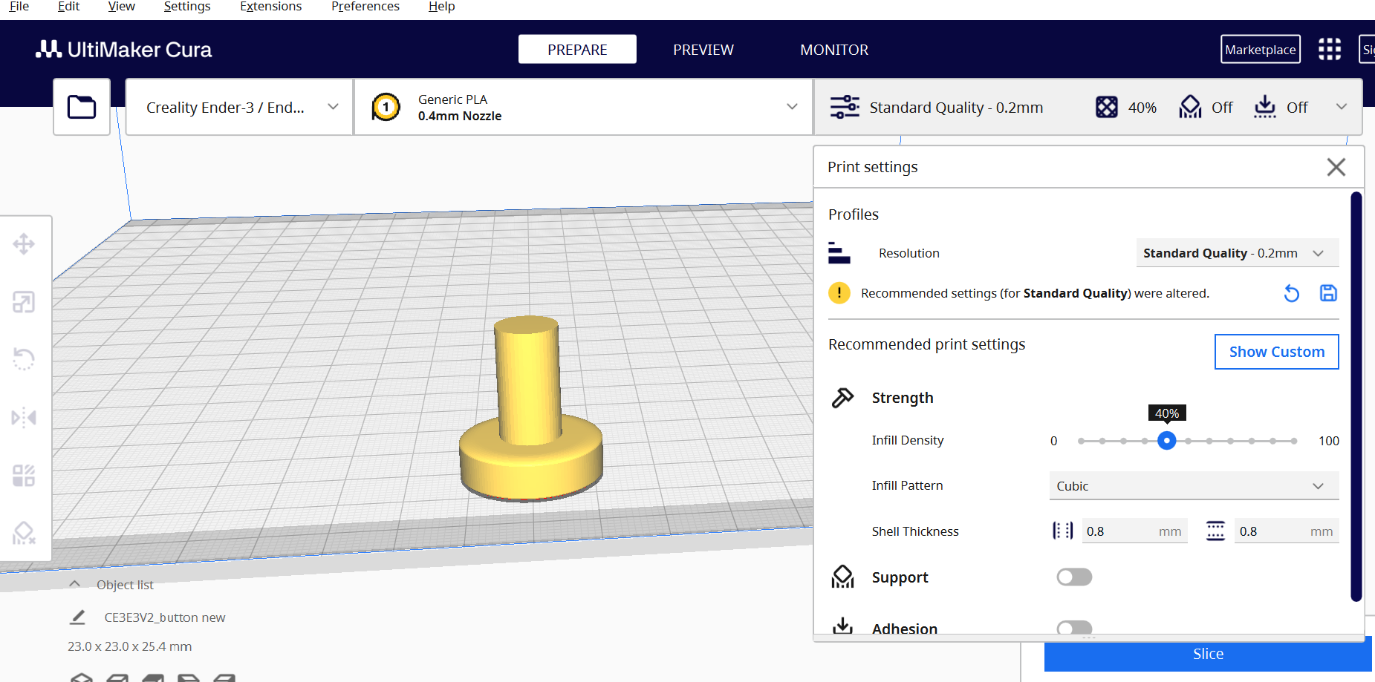Click the top/bottom thickness icon
1375x682 pixels.
click(1215, 531)
